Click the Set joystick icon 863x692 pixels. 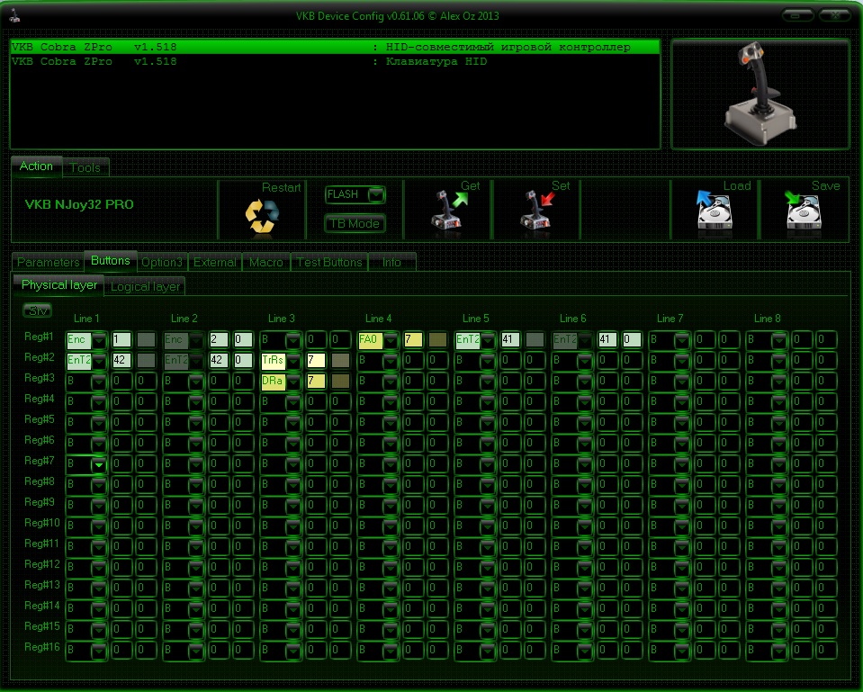(537, 211)
